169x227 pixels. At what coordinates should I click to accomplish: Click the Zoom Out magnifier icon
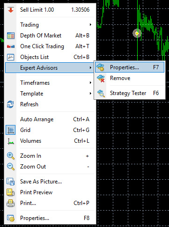(x=11, y=167)
